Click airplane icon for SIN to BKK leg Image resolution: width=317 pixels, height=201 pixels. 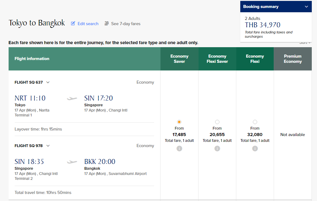pos(72,162)
